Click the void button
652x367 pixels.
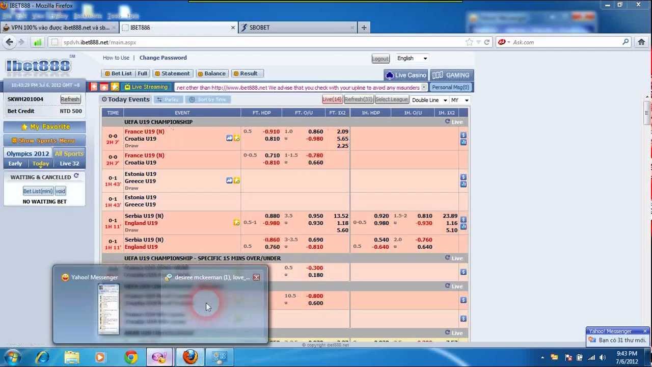click(60, 191)
